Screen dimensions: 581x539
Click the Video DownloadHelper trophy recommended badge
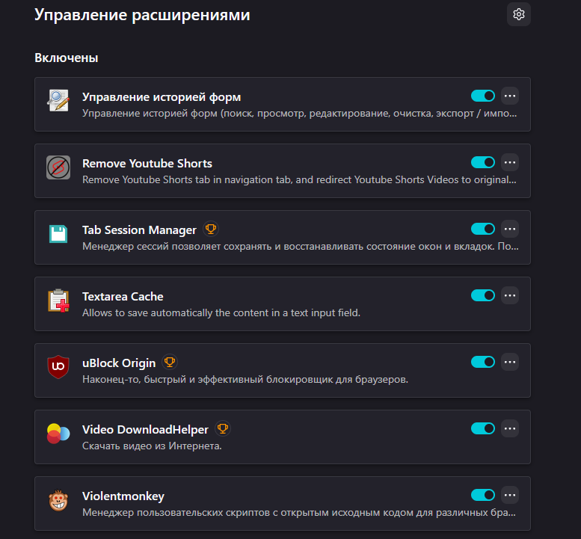coord(223,428)
